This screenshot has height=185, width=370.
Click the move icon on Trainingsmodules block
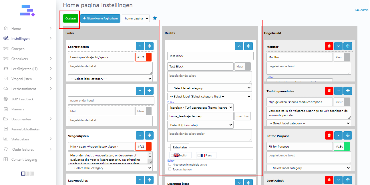tap(347, 91)
